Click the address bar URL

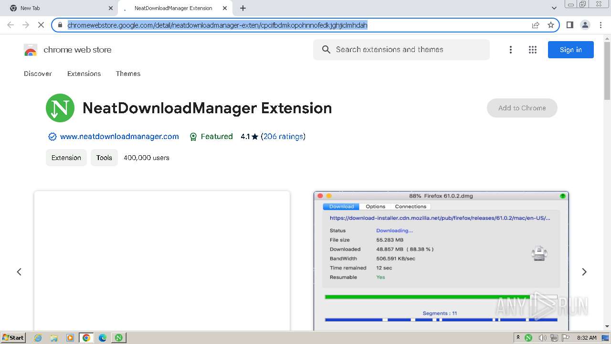tap(217, 25)
